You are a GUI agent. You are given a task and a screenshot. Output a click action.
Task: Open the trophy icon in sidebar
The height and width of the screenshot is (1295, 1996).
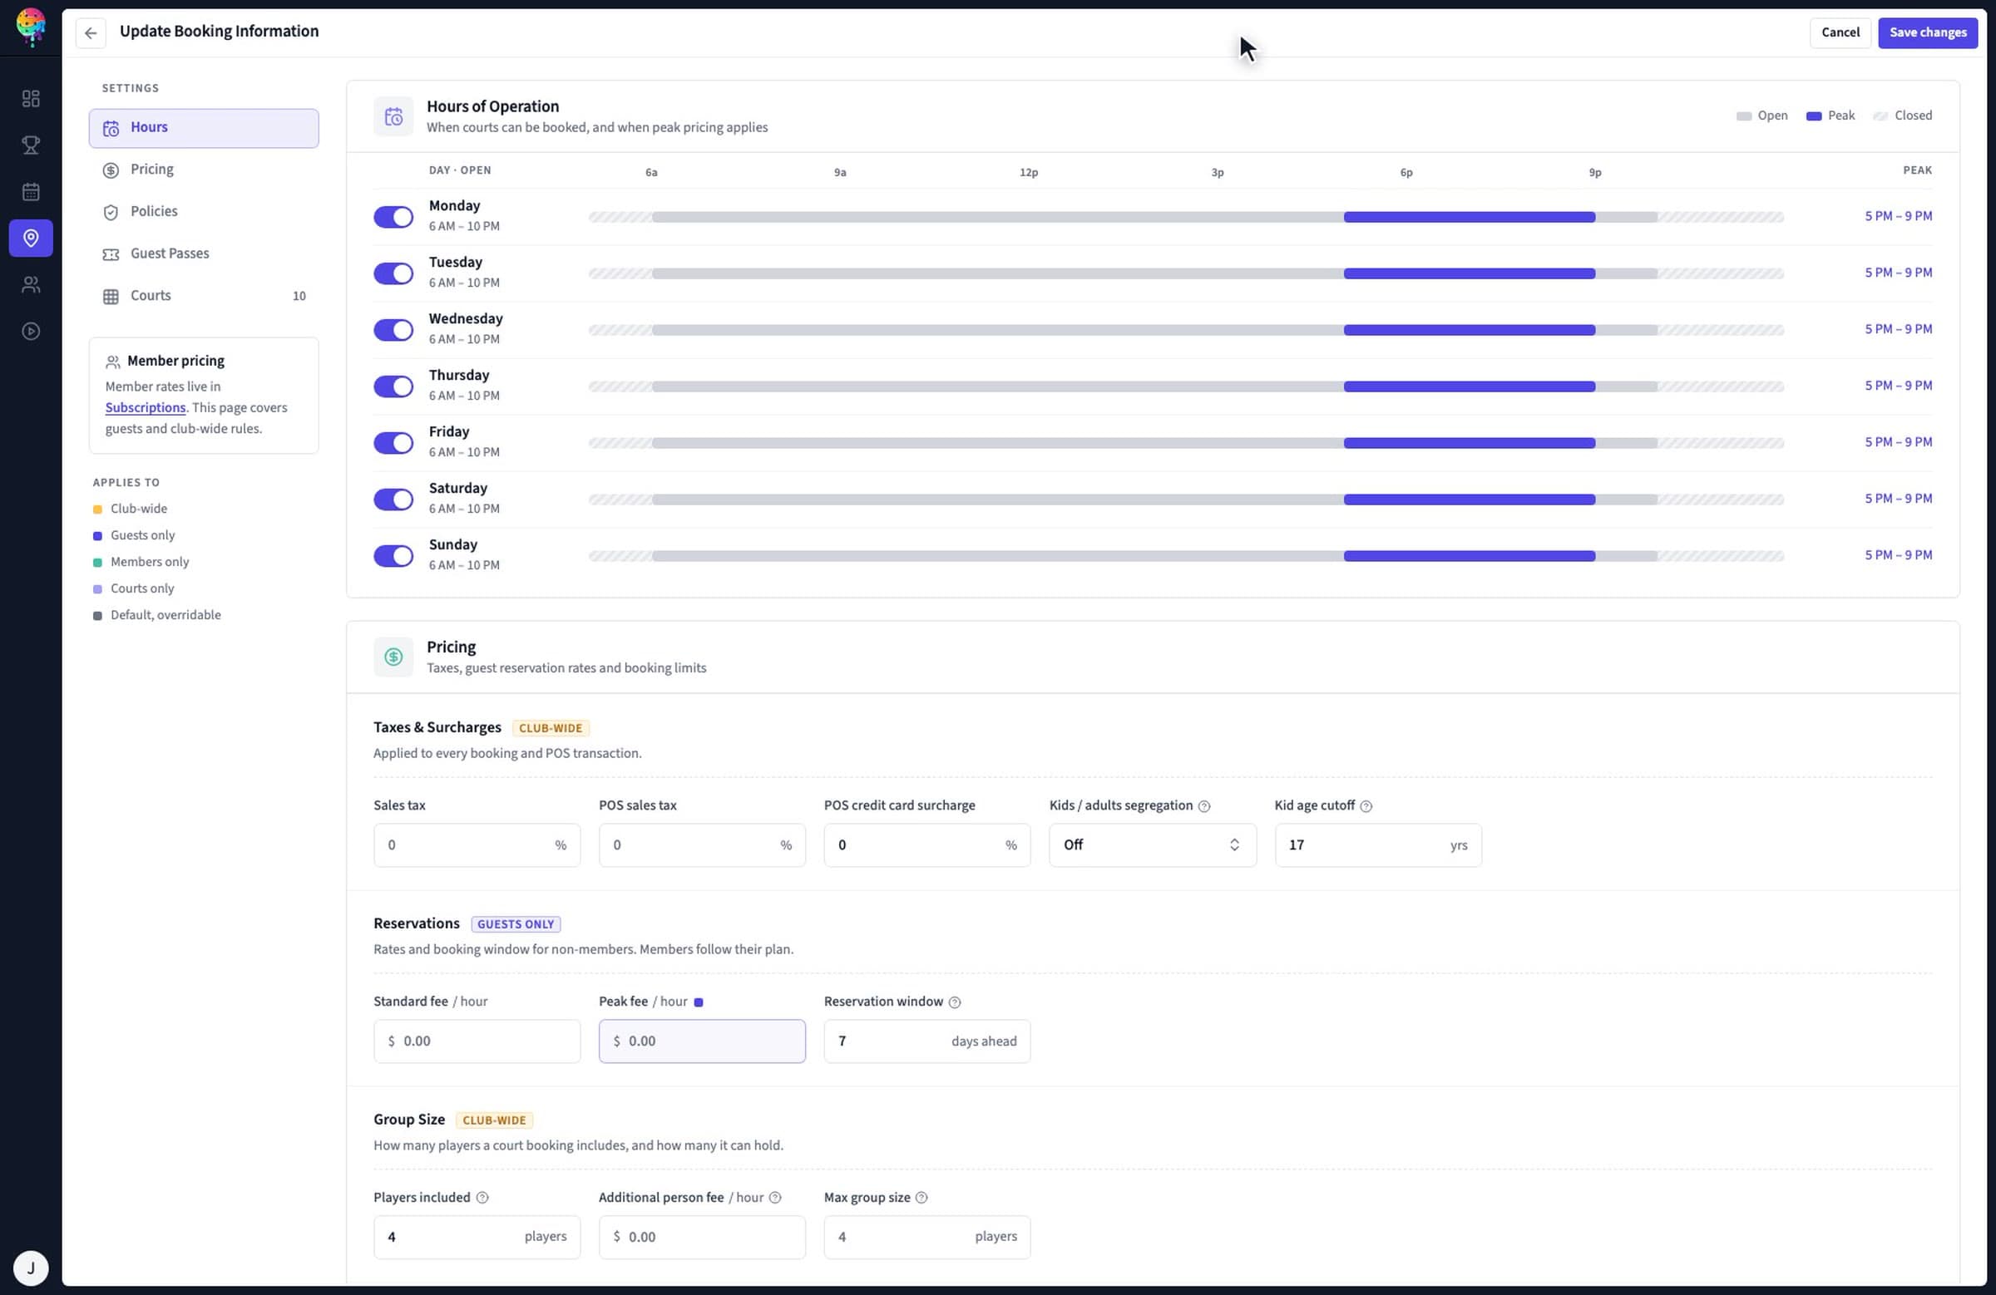tap(31, 145)
